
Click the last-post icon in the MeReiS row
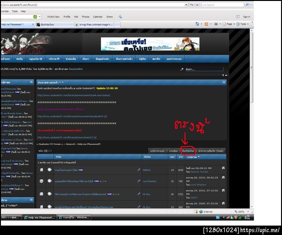[x=223, y=168]
